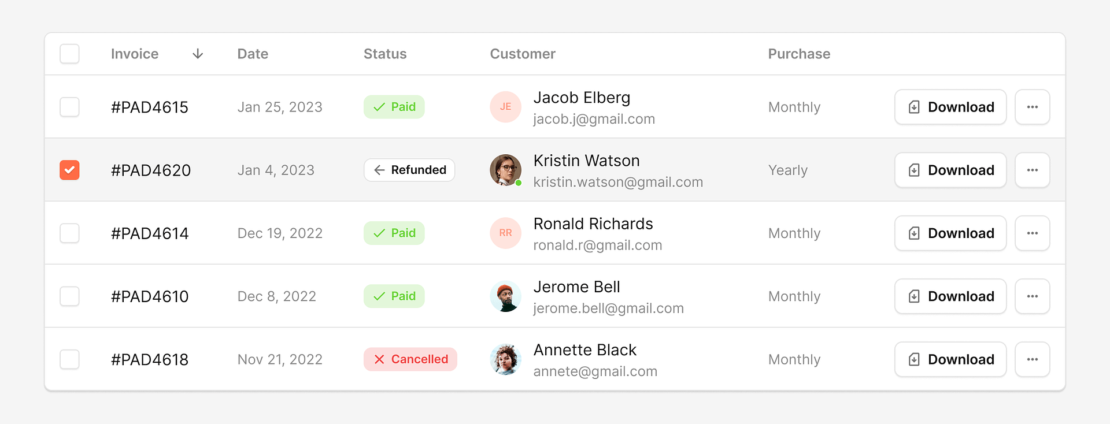Toggle the select-all checkbox in header
The image size is (1110, 424).
click(69, 54)
